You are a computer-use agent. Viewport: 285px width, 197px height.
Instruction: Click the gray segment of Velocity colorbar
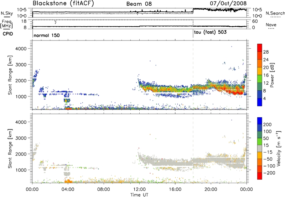260,149
